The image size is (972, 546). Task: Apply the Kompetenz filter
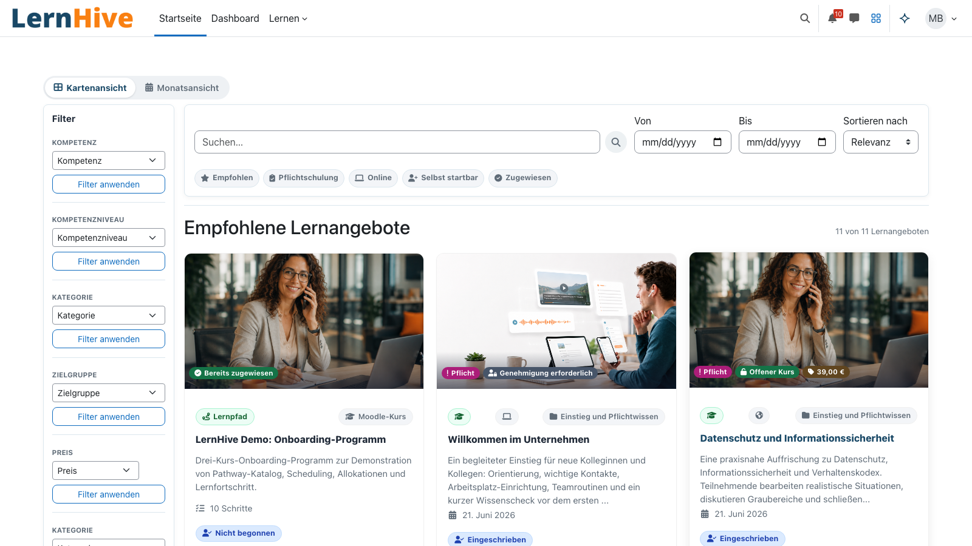pos(109,184)
